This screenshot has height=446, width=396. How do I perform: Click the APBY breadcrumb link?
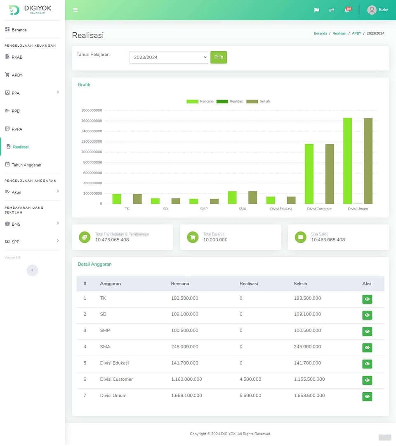(x=356, y=33)
